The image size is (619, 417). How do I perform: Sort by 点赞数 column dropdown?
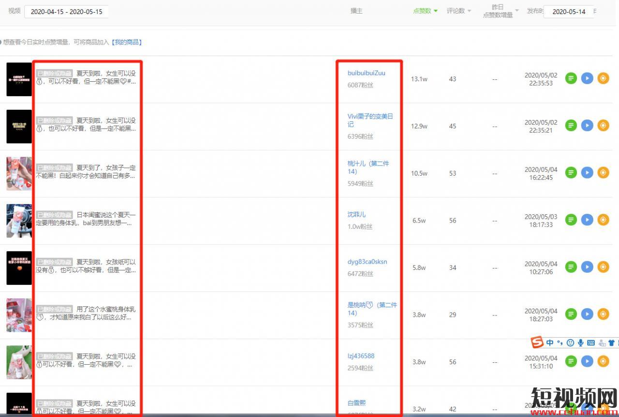click(426, 11)
